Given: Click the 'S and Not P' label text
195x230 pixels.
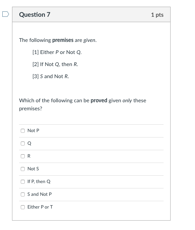Looking at the screenshot, I should click(x=39, y=194).
